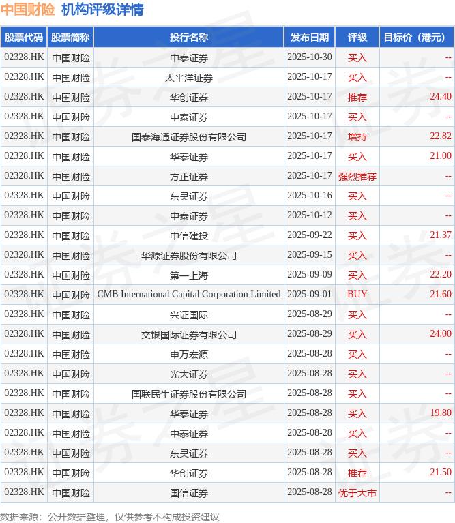
Task: Click the 21.00 target price
Action: (x=440, y=155)
